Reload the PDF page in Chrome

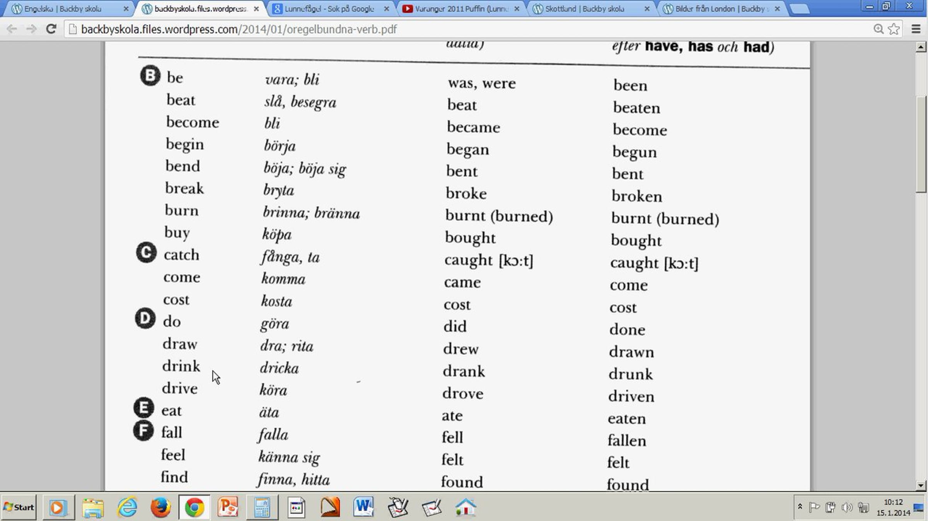[51, 29]
